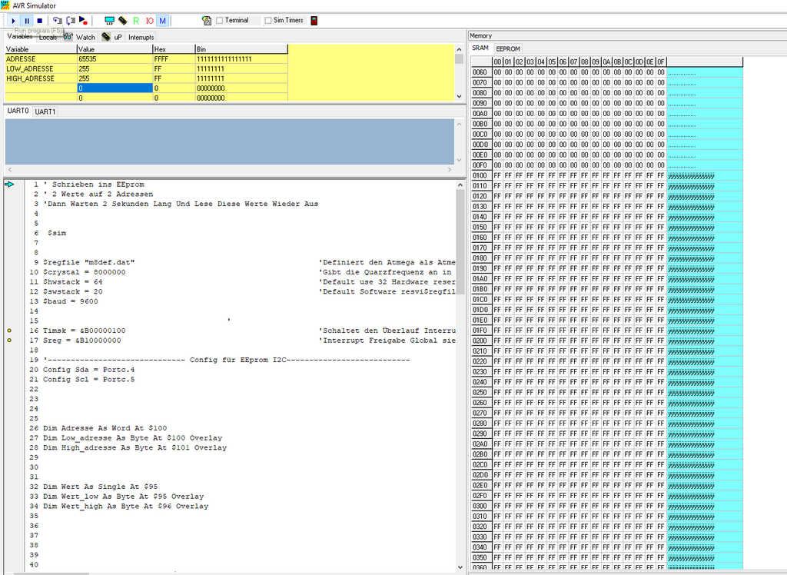Click the Step Over code icon
Image resolution: width=787 pixels, height=575 pixels.
pyautogui.click(x=71, y=21)
